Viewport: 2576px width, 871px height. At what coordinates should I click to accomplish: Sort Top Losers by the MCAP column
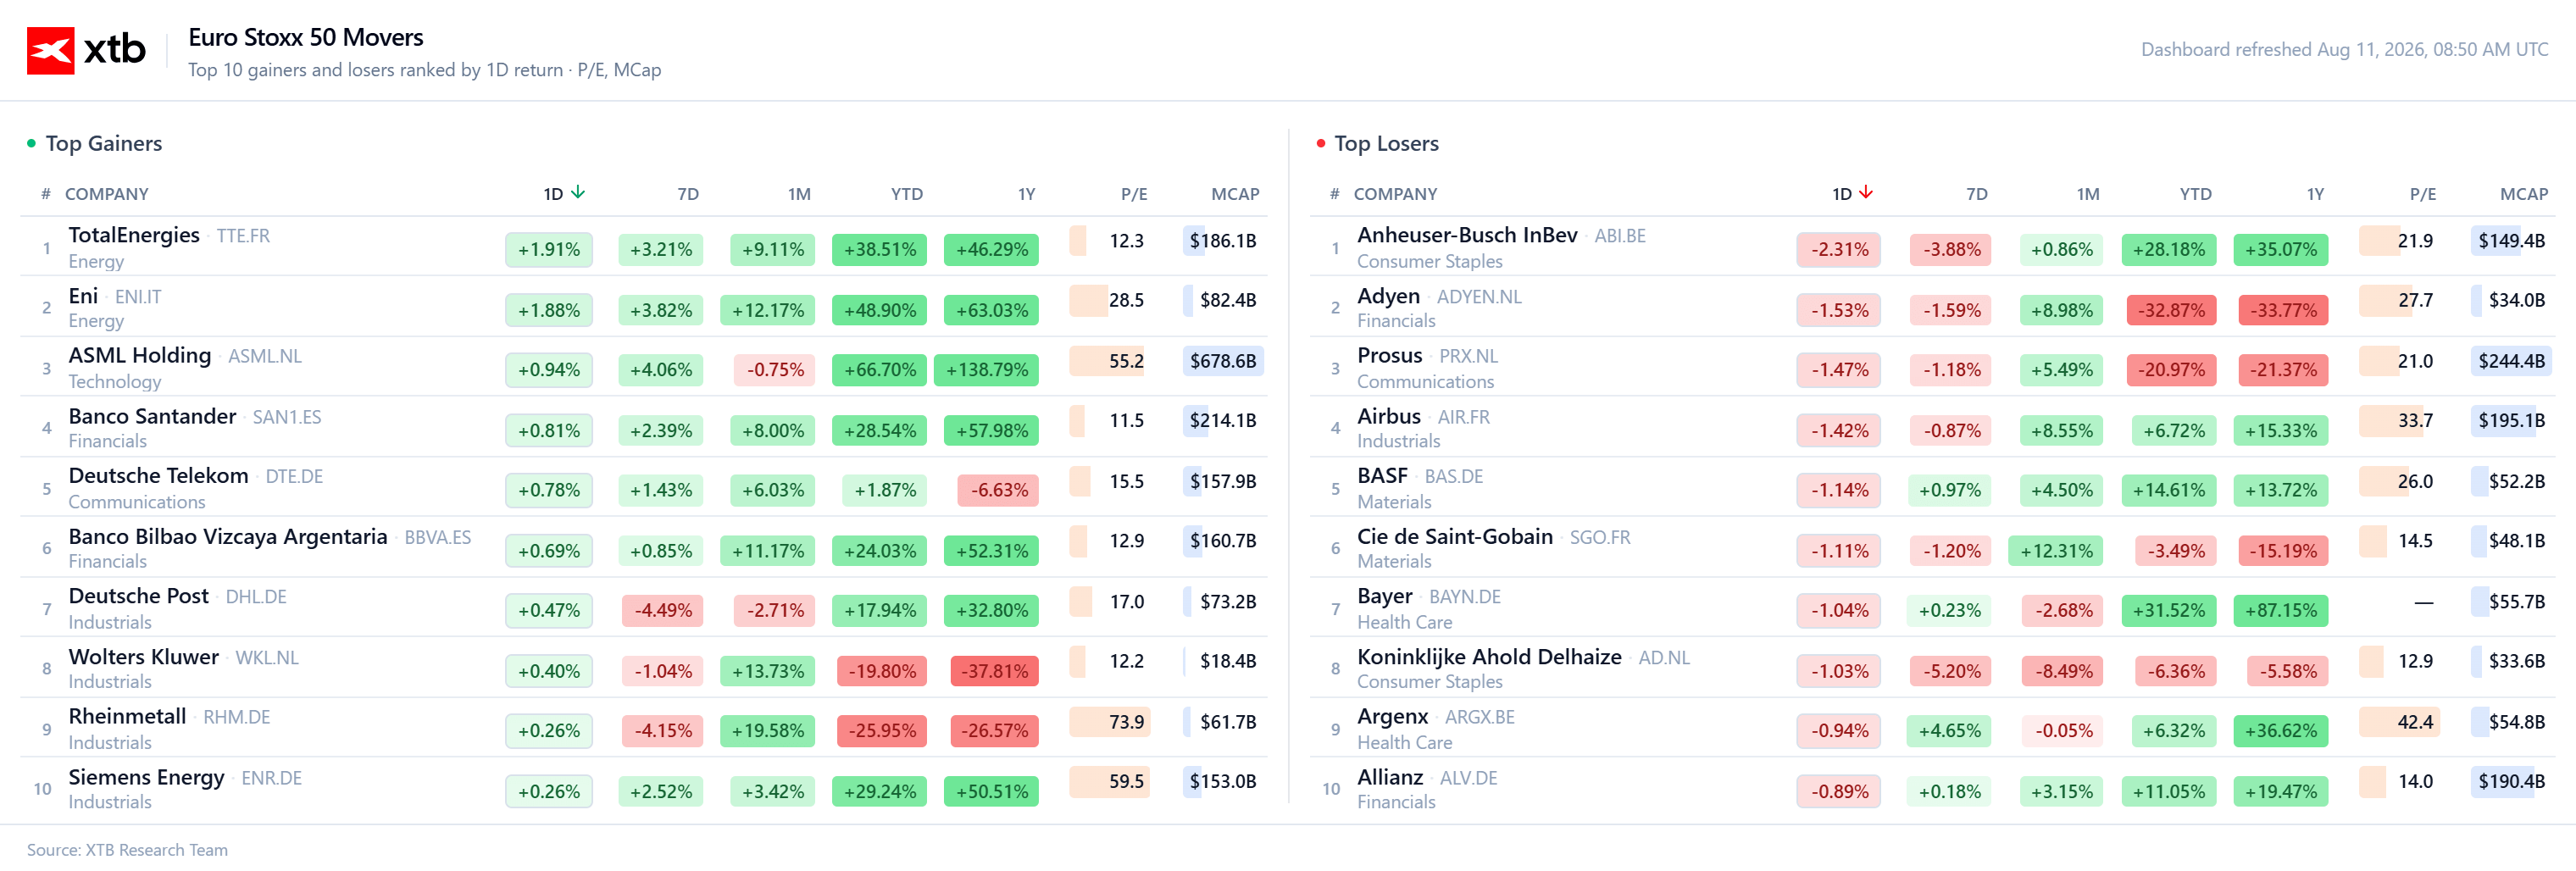click(x=2524, y=194)
